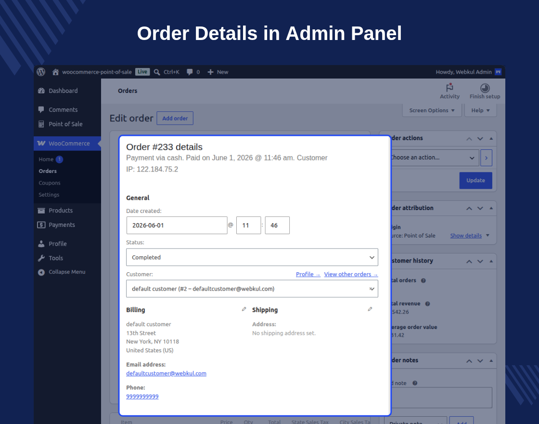Open Payments in the sidebar
539x424 pixels.
click(x=62, y=225)
